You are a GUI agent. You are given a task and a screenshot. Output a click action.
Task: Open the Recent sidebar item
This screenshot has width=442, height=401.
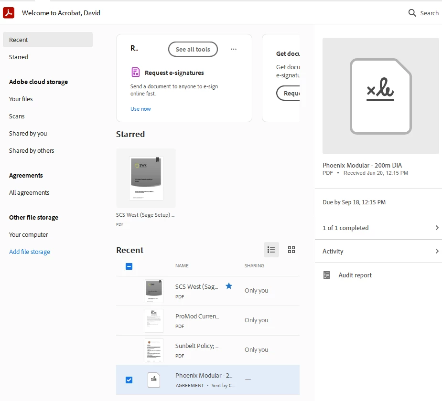tap(48, 40)
